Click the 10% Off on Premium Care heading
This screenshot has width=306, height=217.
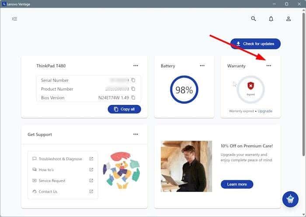coord(247,146)
